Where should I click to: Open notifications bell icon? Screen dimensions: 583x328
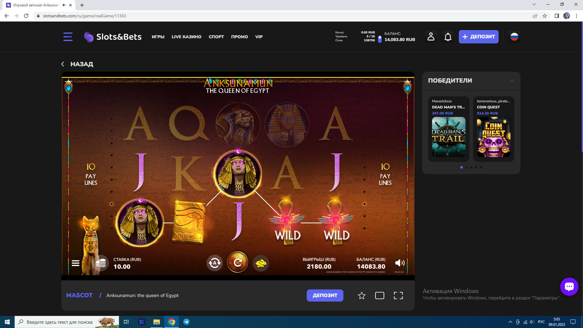[x=448, y=37]
